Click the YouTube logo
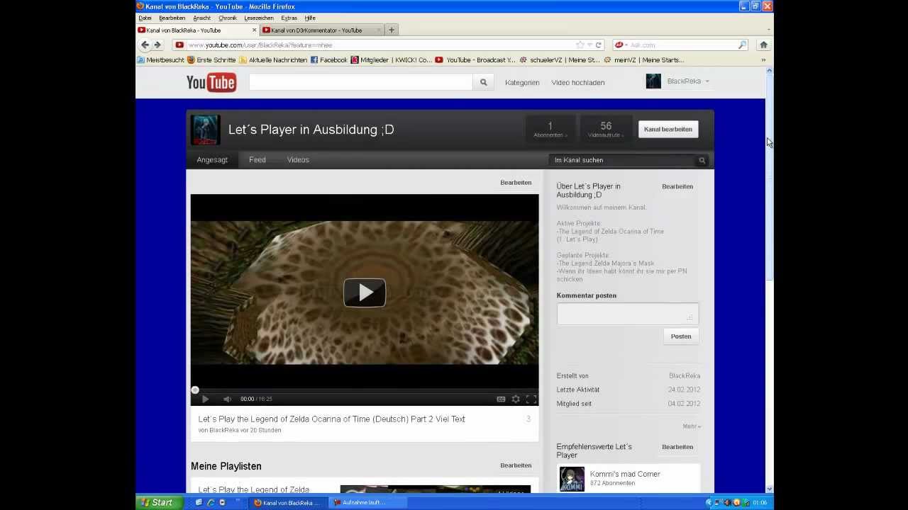This screenshot has width=908, height=510. (x=211, y=83)
